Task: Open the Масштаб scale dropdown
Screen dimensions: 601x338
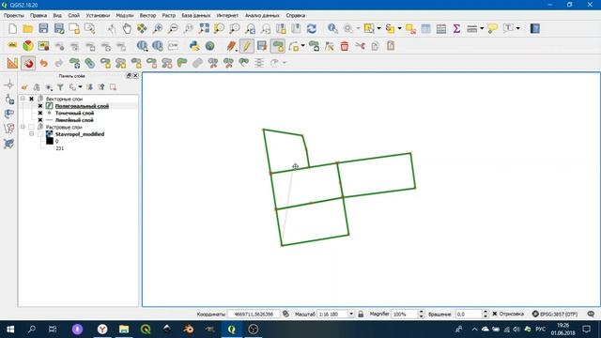Action: [x=350, y=314]
